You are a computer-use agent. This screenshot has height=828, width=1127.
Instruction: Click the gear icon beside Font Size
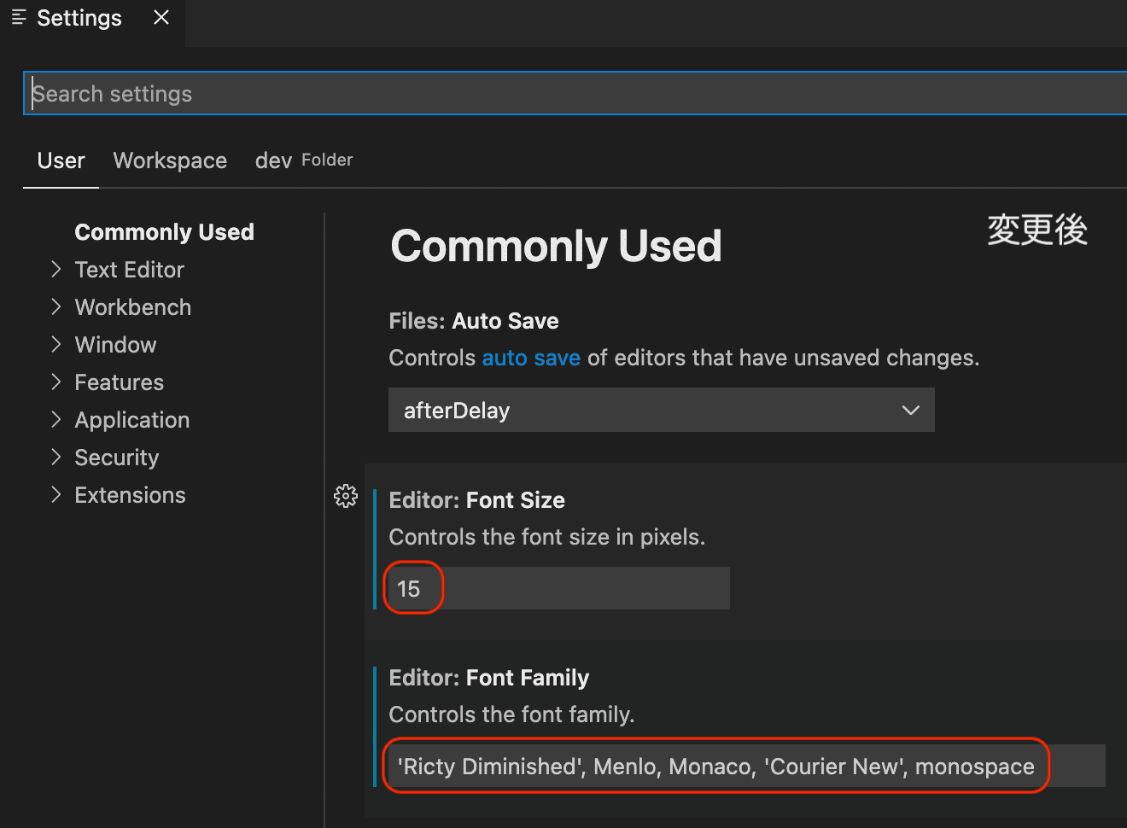pyautogui.click(x=346, y=496)
